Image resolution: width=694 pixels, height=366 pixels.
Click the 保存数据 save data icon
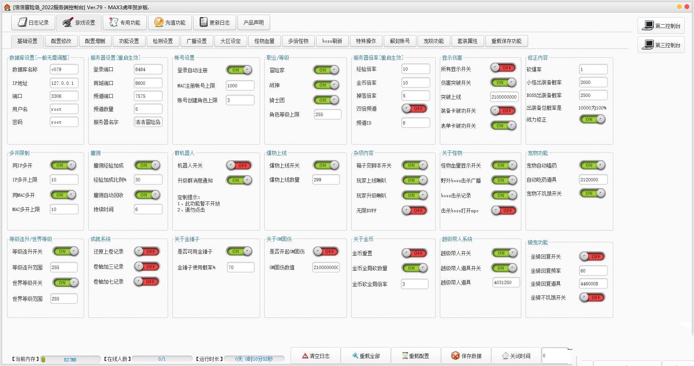click(x=455, y=356)
